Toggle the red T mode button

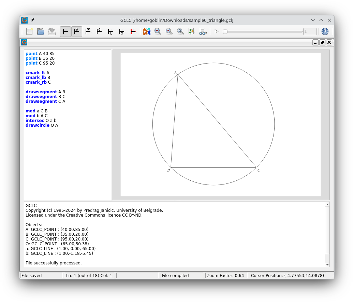point(133,31)
